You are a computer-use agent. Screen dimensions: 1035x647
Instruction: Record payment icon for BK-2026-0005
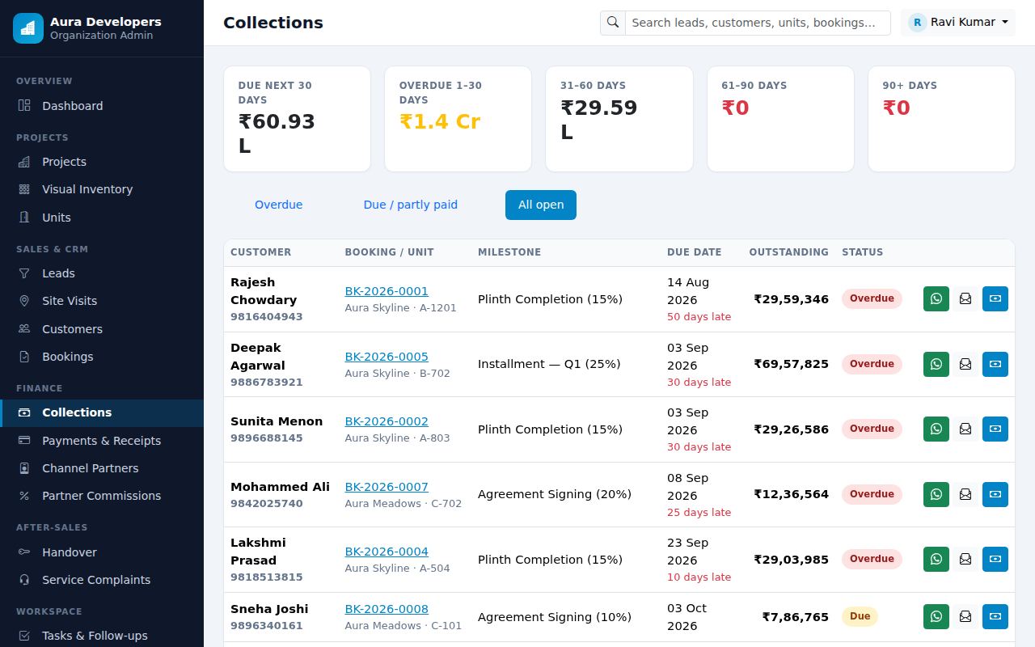click(x=995, y=364)
